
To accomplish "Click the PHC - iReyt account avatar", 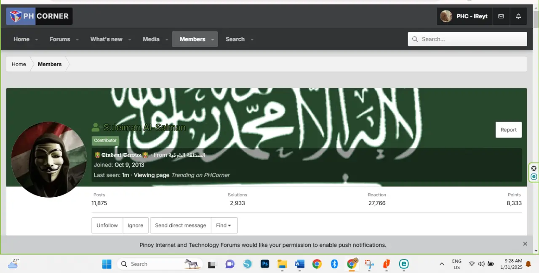I will tap(446, 16).
